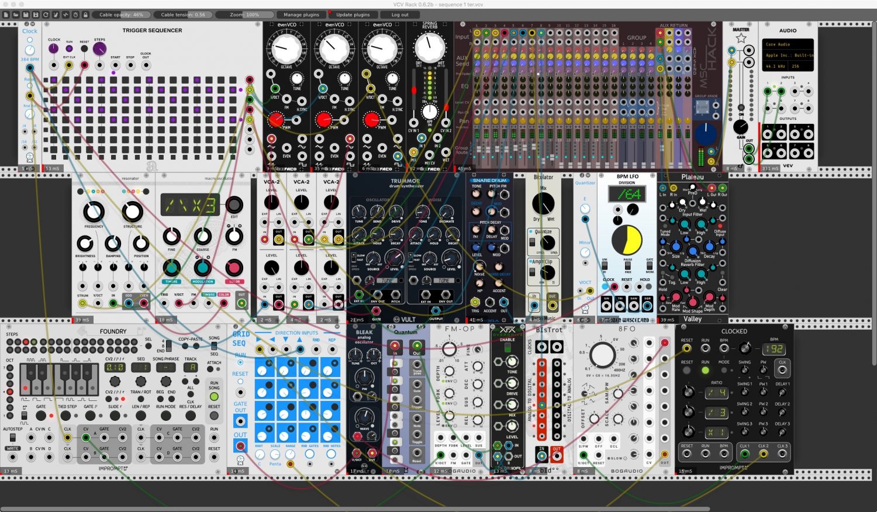Toggle the Trigger Sequencer RUN button
This screenshot has width=877, height=512.
(70, 49)
